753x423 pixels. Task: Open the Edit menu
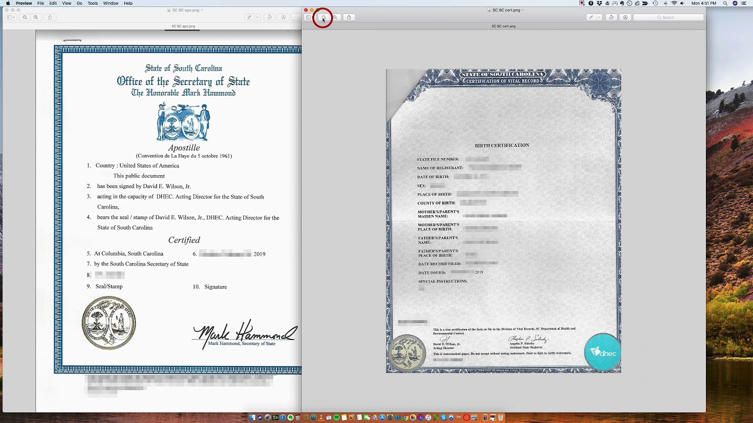coord(53,4)
